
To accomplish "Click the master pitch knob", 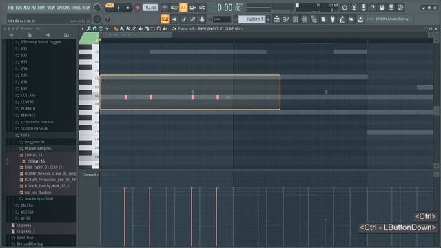I will coord(97,19).
